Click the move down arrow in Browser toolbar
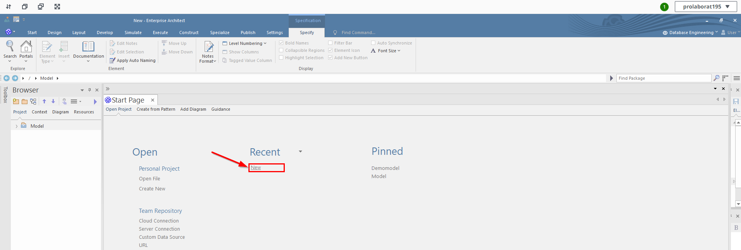This screenshot has height=250, width=741. (53, 101)
